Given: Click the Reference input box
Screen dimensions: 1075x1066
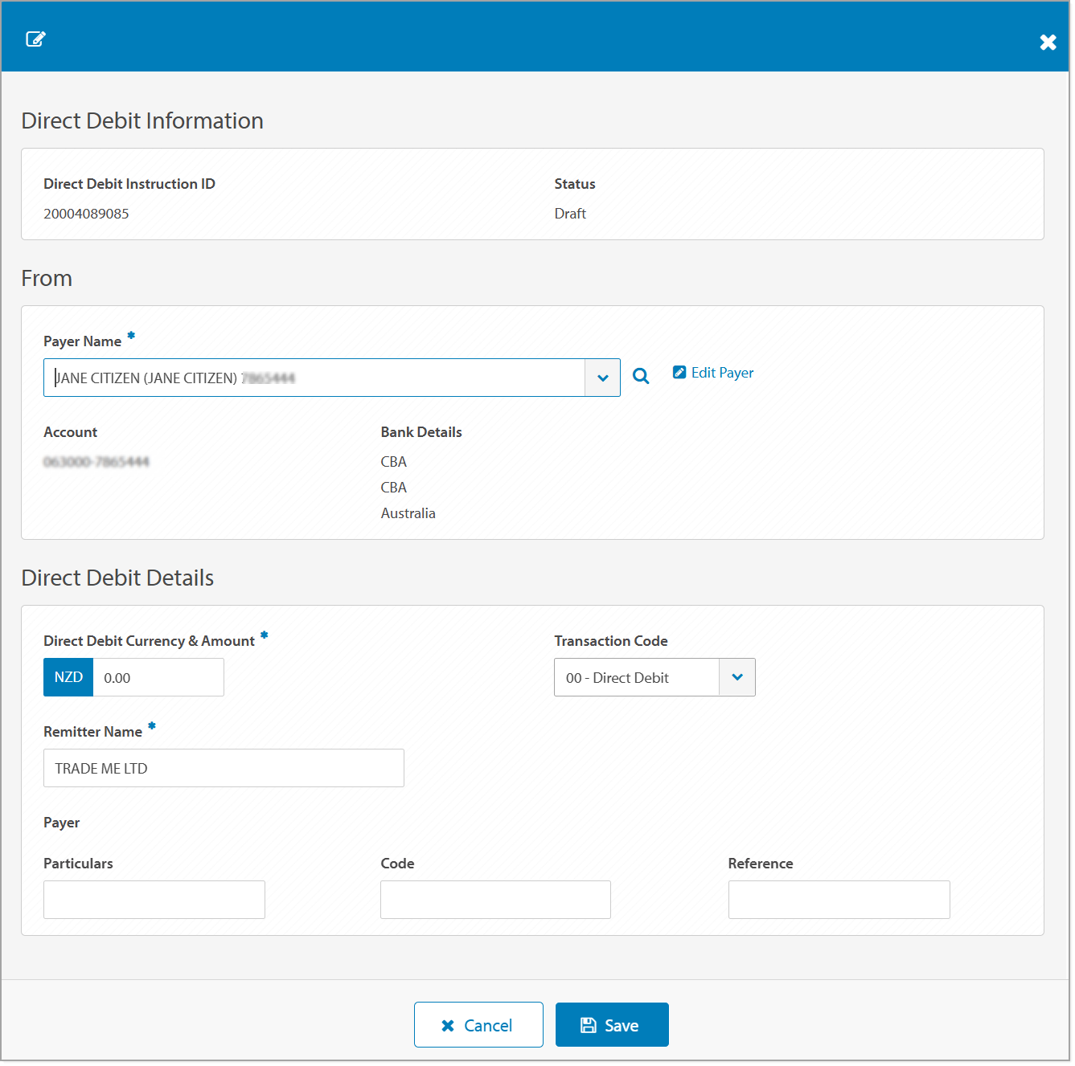Looking at the screenshot, I should pos(839,900).
